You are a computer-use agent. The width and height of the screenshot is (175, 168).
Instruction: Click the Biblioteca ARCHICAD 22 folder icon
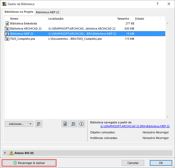tap(7, 29)
